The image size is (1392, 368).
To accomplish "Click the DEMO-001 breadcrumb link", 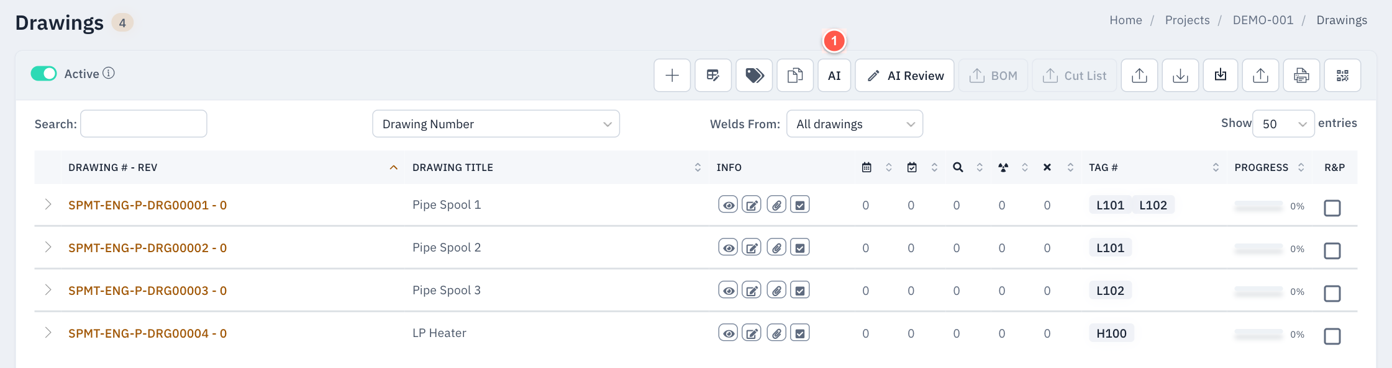I will pyautogui.click(x=1263, y=20).
